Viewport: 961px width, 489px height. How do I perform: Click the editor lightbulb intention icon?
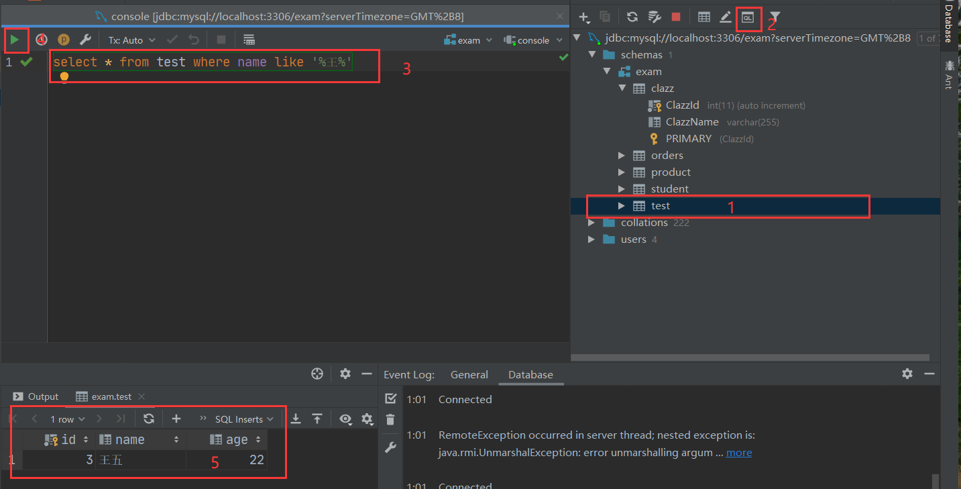tap(64, 77)
